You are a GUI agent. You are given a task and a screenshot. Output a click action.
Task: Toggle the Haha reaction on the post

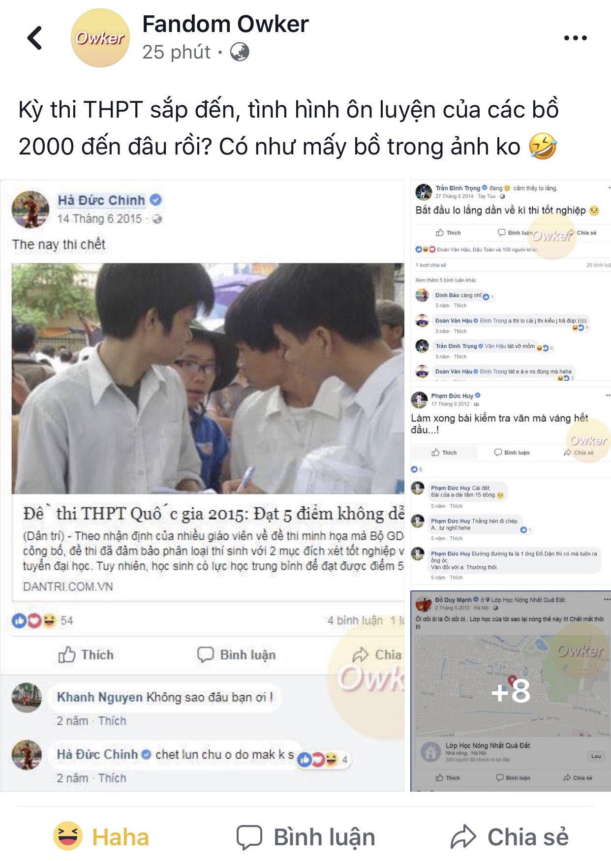(101, 837)
